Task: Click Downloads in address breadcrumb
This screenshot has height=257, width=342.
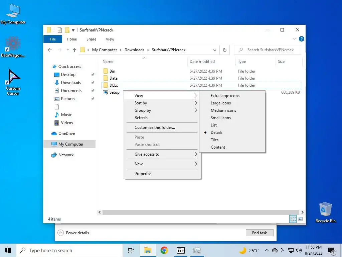Action: point(134,50)
